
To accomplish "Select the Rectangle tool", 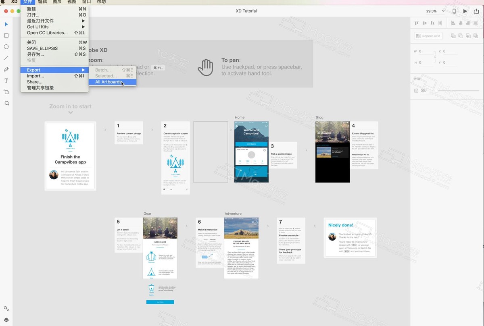I will (x=6, y=35).
